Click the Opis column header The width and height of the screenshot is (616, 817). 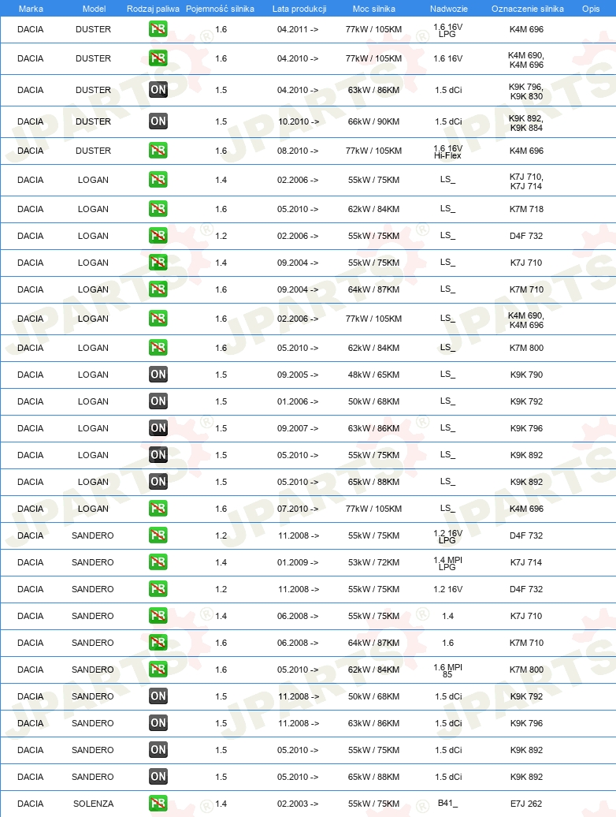tap(591, 9)
